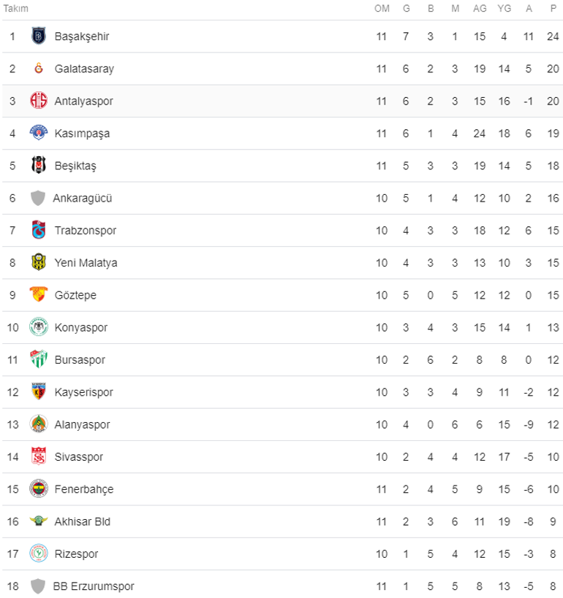Click the Konyaspor logo icon
This screenshot has width=563, height=598.
tap(38, 327)
